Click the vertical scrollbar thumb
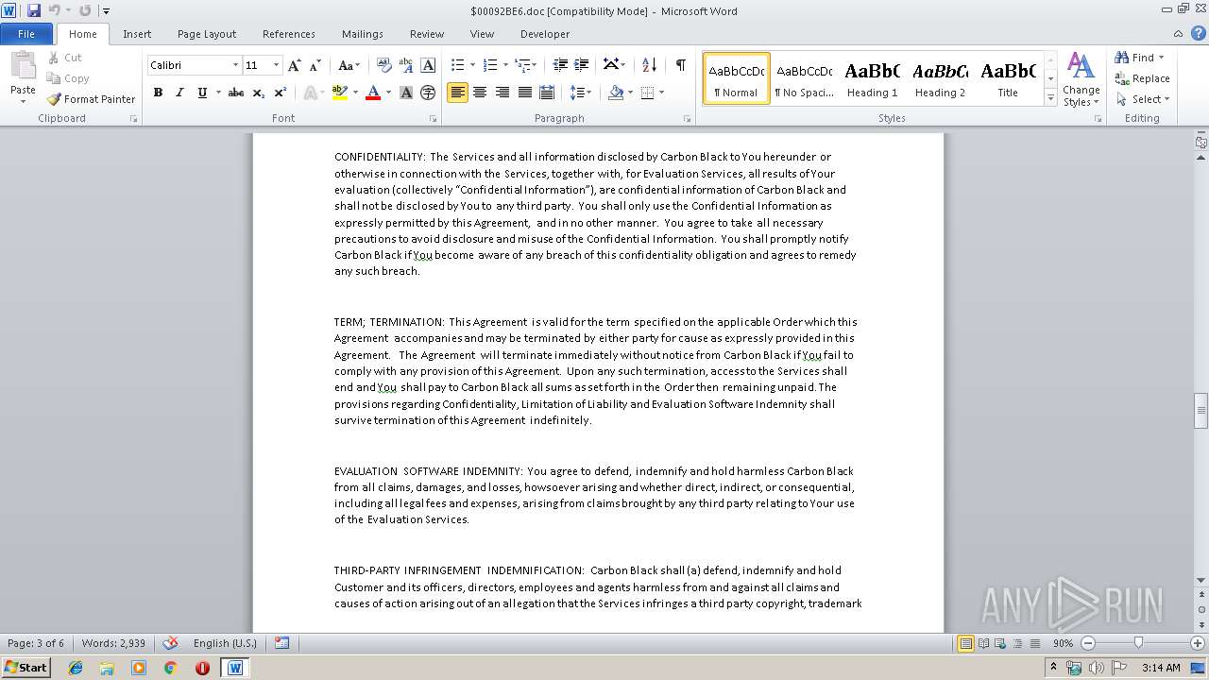 point(1201,410)
